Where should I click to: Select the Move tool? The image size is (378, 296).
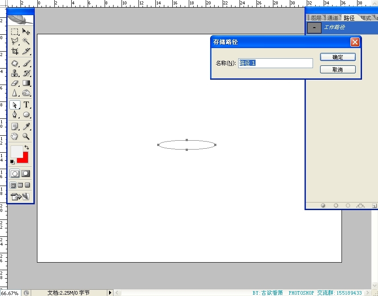(x=26, y=32)
